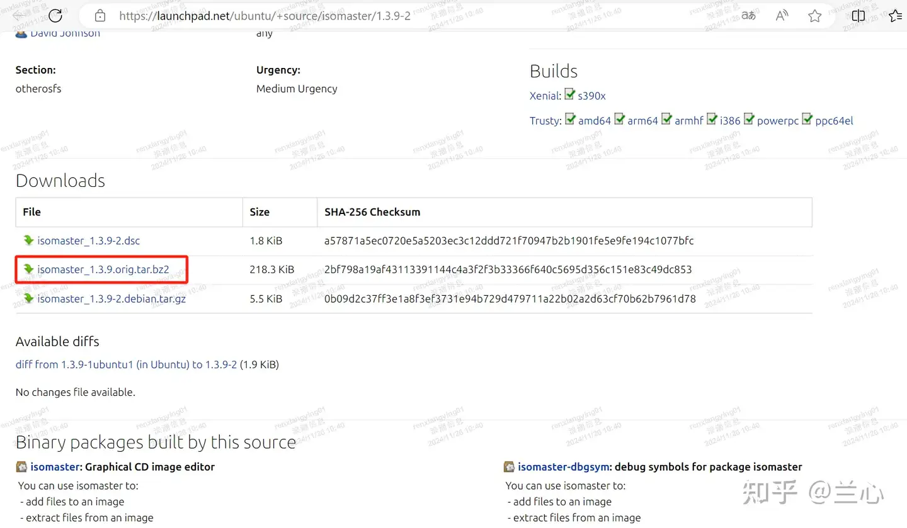Reload the page with the refresh icon

click(x=55, y=16)
